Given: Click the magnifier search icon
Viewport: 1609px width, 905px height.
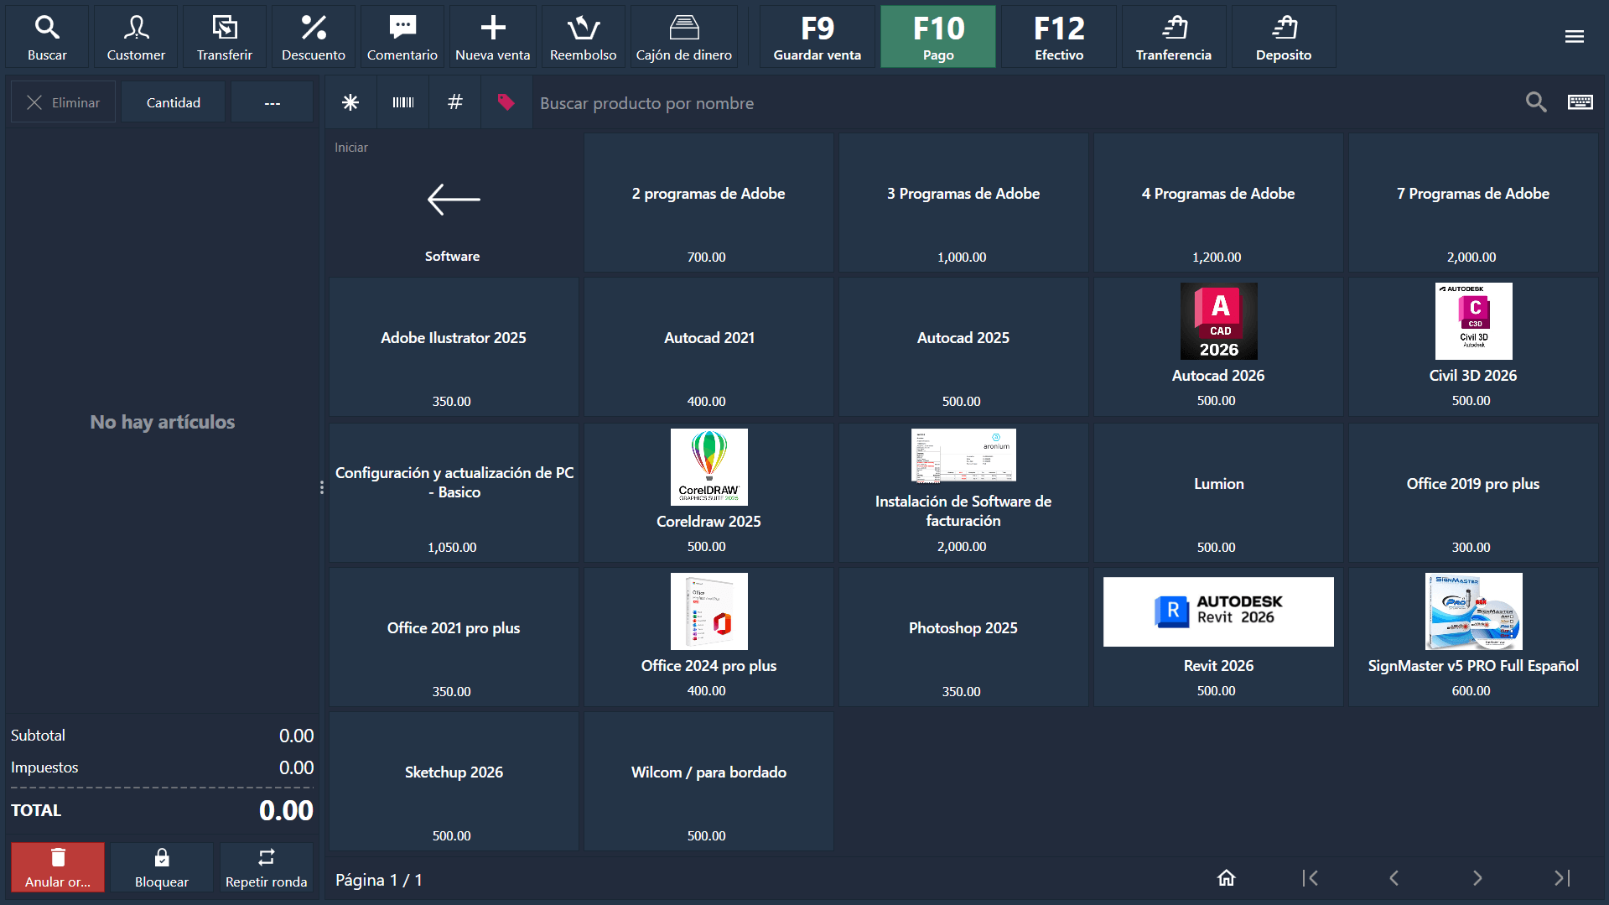Looking at the screenshot, I should pyautogui.click(x=1536, y=102).
